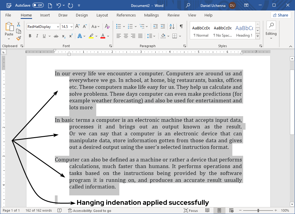Screen dimensions: 295x214
Task: Toggle italic formatting
Action: (37, 36)
